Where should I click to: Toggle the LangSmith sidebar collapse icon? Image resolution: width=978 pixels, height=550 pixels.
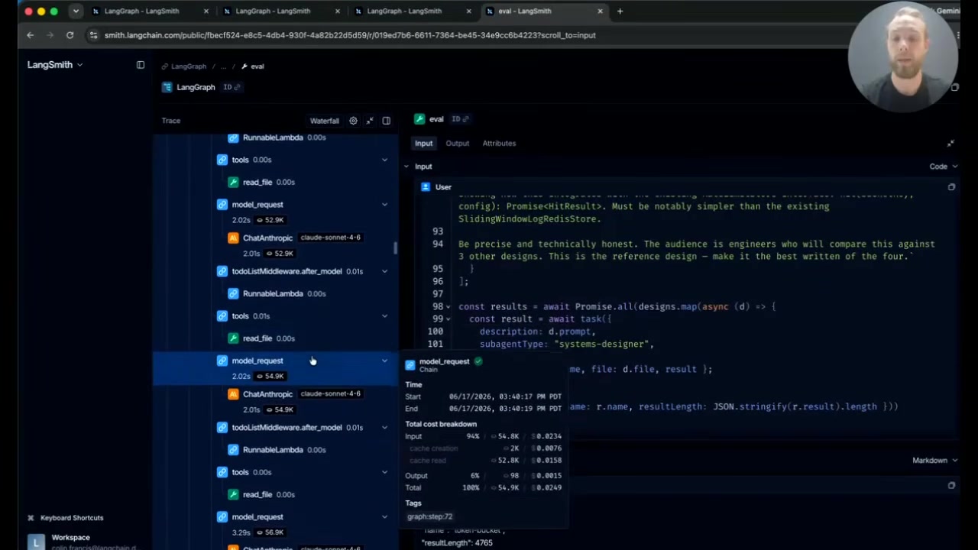pyautogui.click(x=141, y=65)
